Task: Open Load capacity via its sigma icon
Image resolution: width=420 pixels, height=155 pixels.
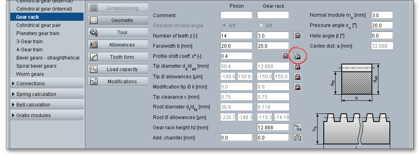Action: click(94, 69)
